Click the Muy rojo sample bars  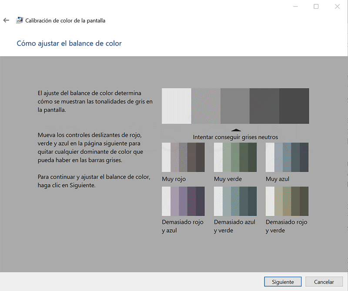coord(183,157)
